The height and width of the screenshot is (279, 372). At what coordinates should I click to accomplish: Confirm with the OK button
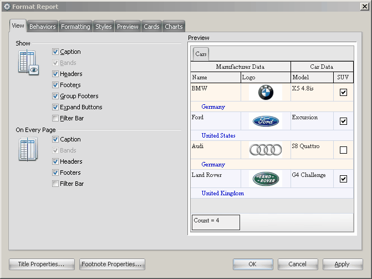[x=253, y=264]
